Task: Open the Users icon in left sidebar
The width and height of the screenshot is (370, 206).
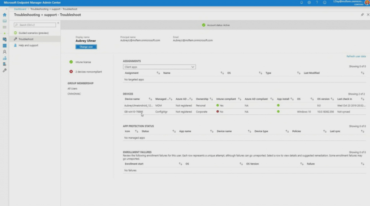Action: [x=4, y=52]
